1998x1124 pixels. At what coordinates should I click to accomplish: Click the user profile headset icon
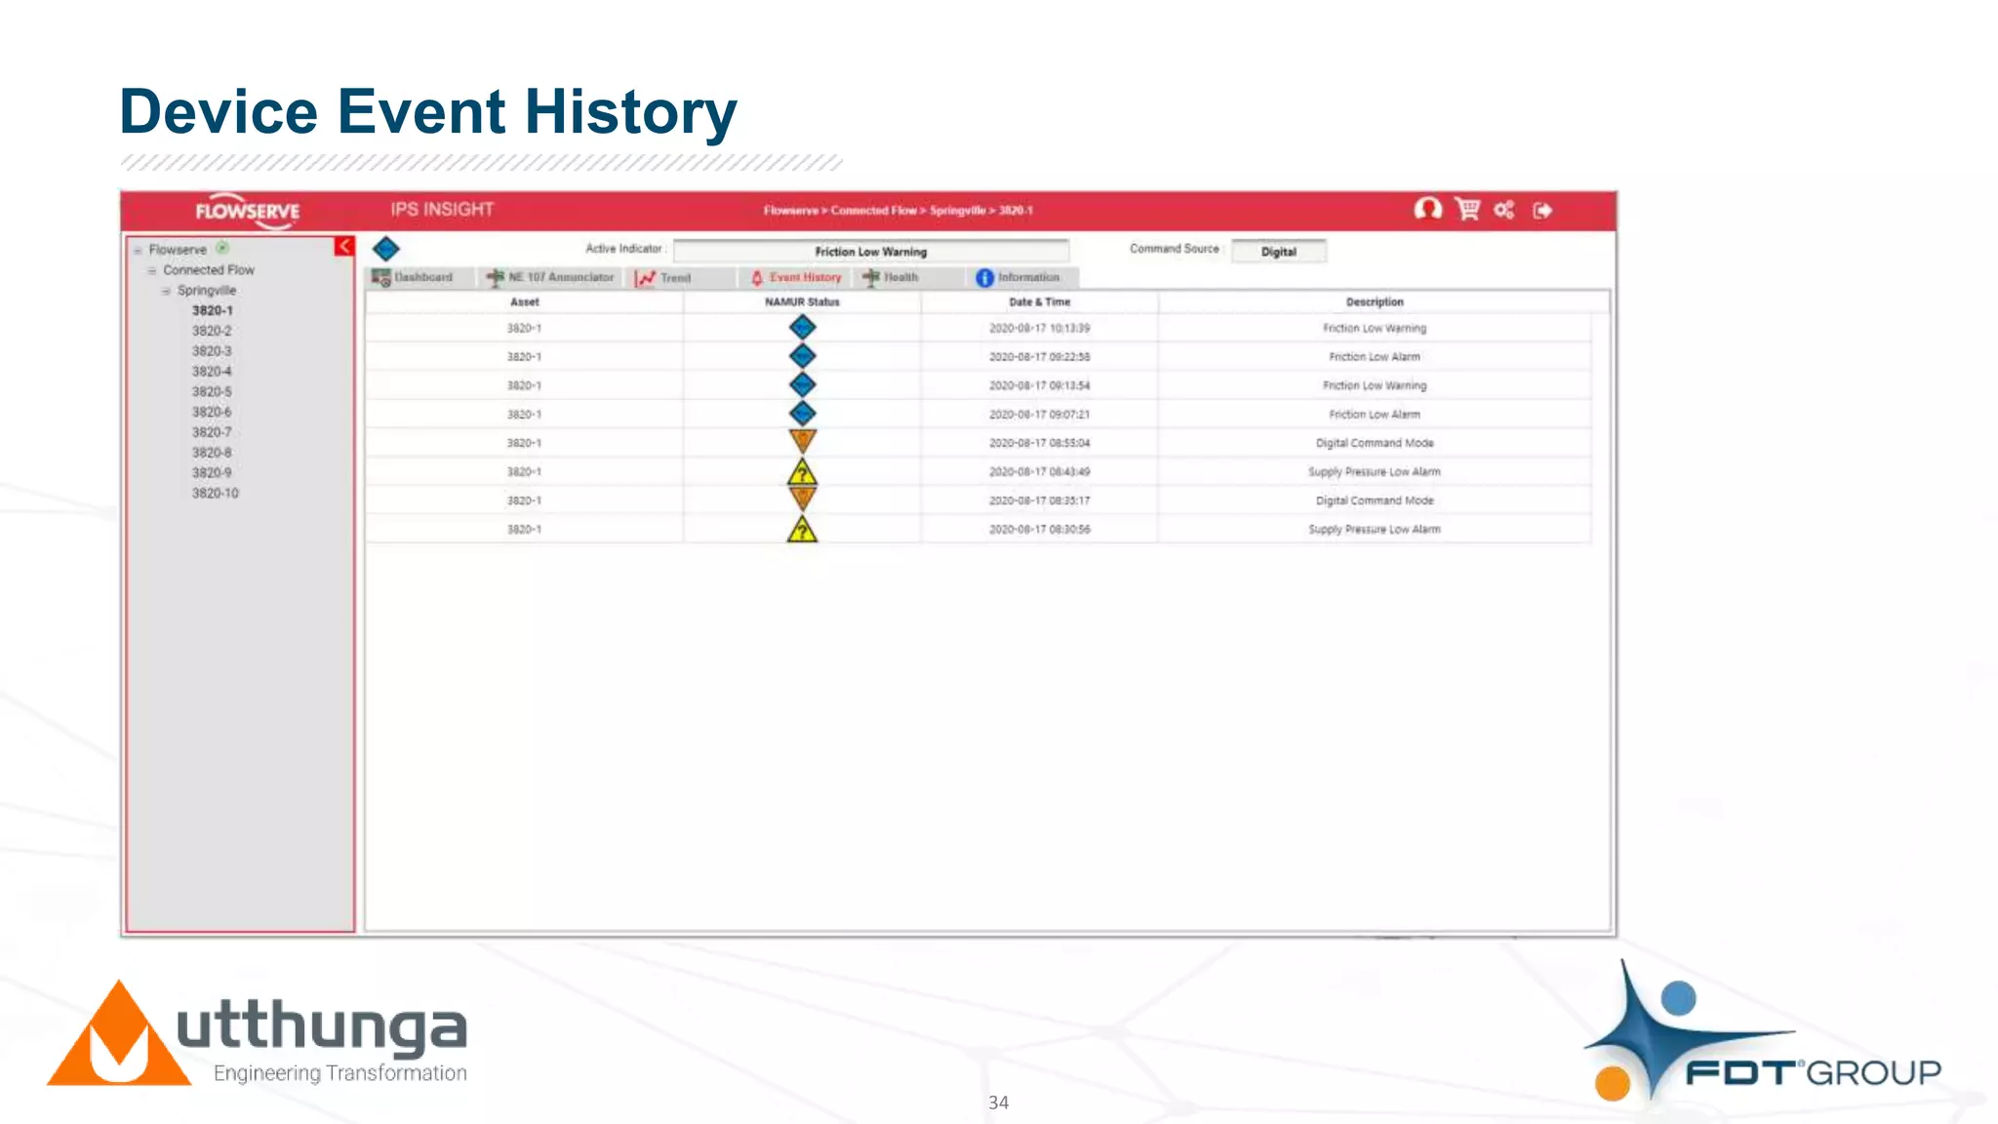[1428, 209]
